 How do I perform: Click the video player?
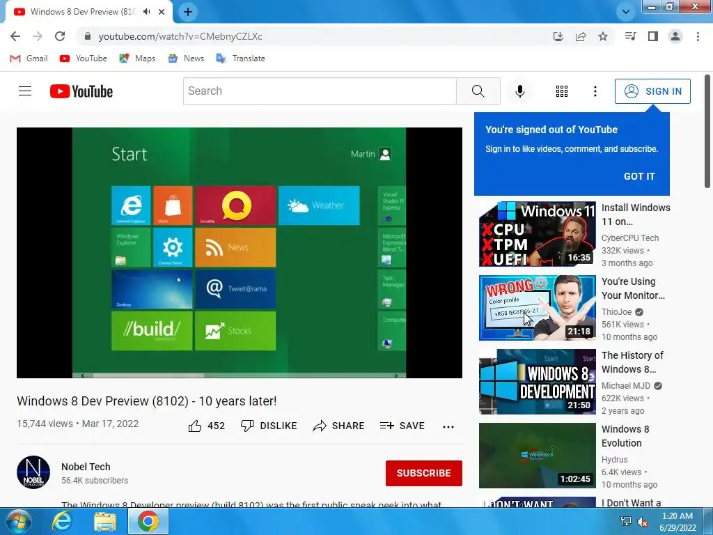tap(240, 252)
